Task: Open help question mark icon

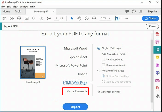Action: [x=134, y=11]
